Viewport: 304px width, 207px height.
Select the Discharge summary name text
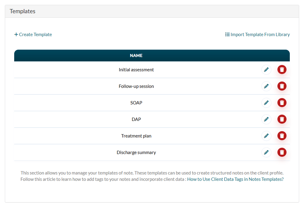pos(136,153)
